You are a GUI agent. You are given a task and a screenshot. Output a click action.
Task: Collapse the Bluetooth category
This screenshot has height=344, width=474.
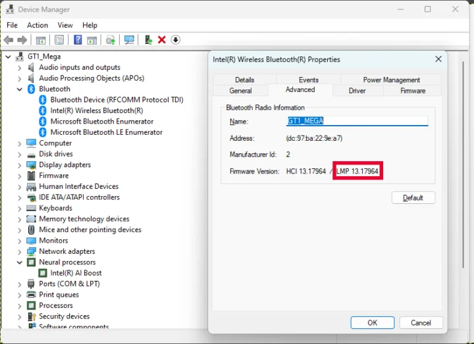pos(20,89)
